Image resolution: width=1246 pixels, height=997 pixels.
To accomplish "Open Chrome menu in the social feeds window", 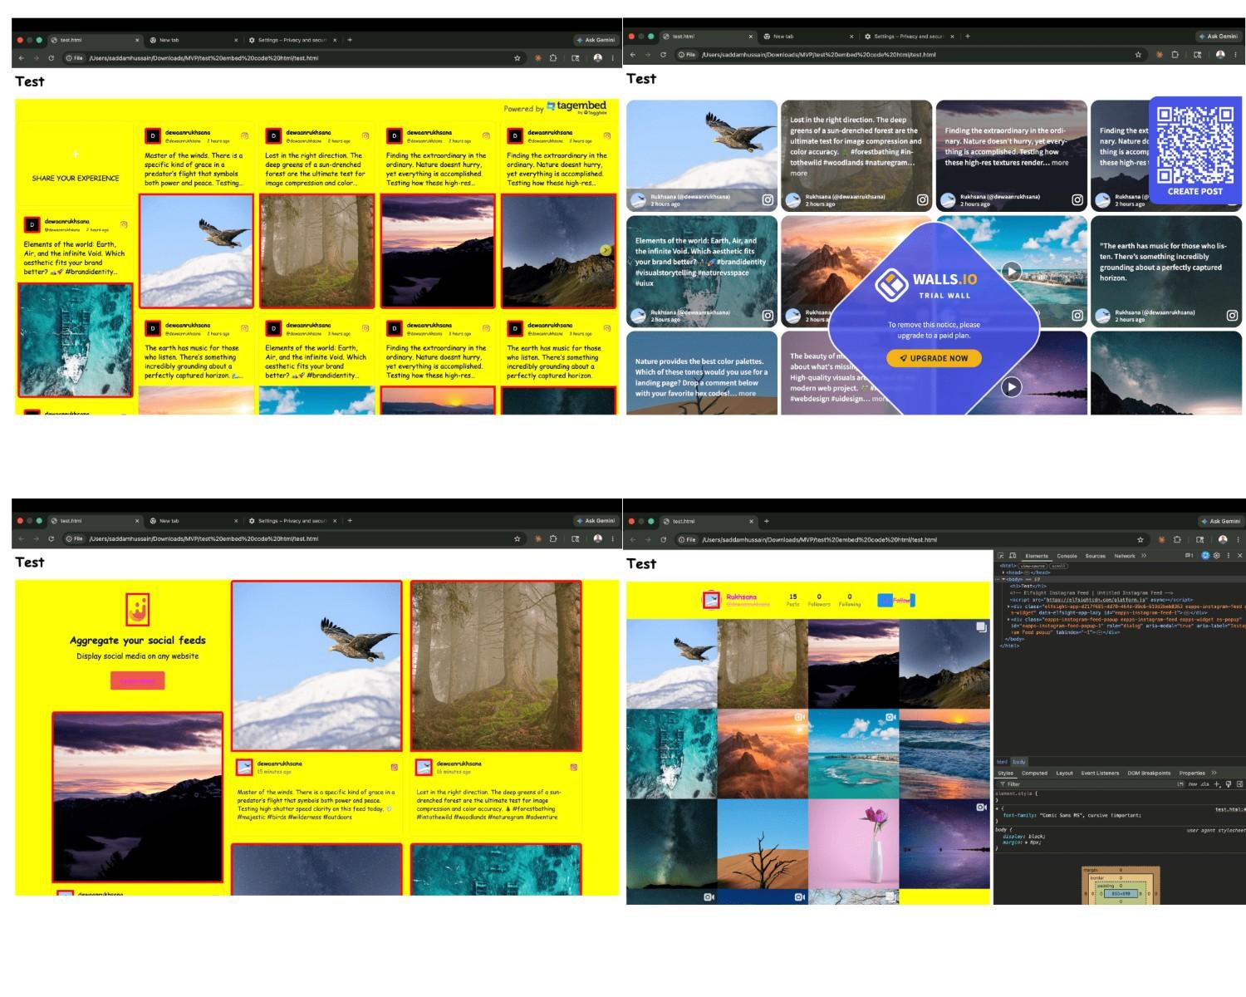I will coord(613,539).
